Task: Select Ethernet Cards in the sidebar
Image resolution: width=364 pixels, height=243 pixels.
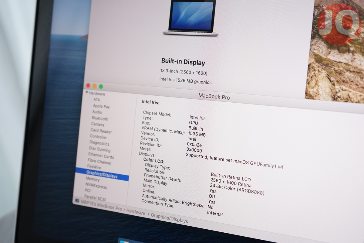Action: [101, 156]
